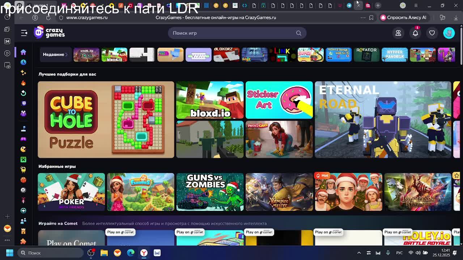Open browser history clock icon in left panel

[7, 17]
